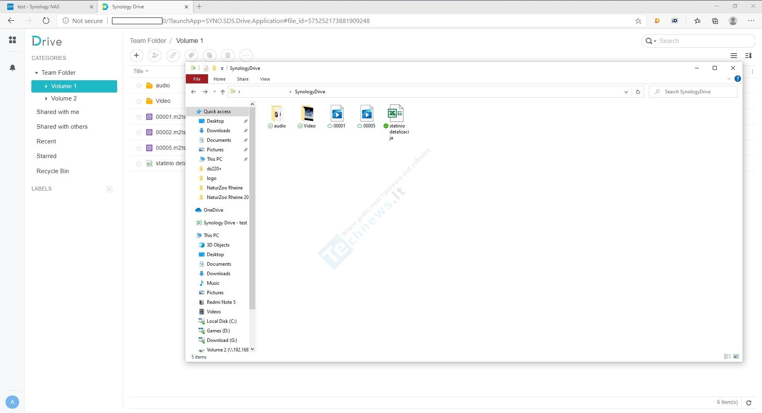Go to Team Folder breadcrumb
762x413 pixels.
pyautogui.click(x=148, y=41)
